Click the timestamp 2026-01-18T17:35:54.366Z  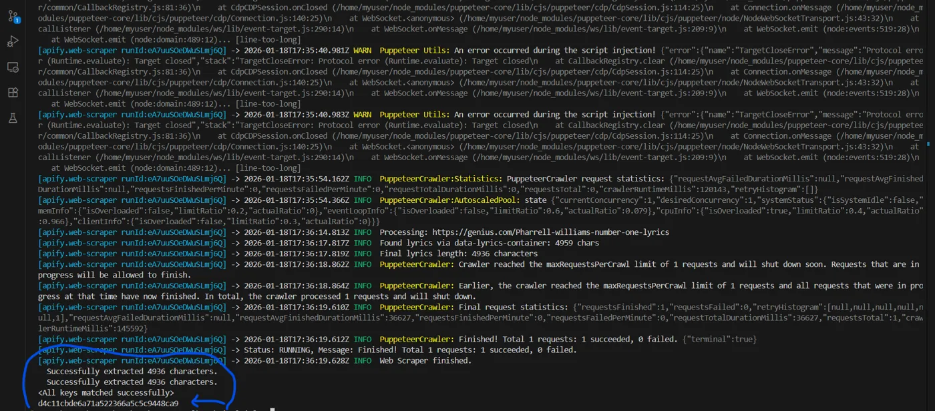click(297, 200)
